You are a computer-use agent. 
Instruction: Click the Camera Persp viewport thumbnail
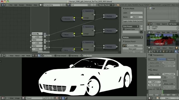(162, 40)
